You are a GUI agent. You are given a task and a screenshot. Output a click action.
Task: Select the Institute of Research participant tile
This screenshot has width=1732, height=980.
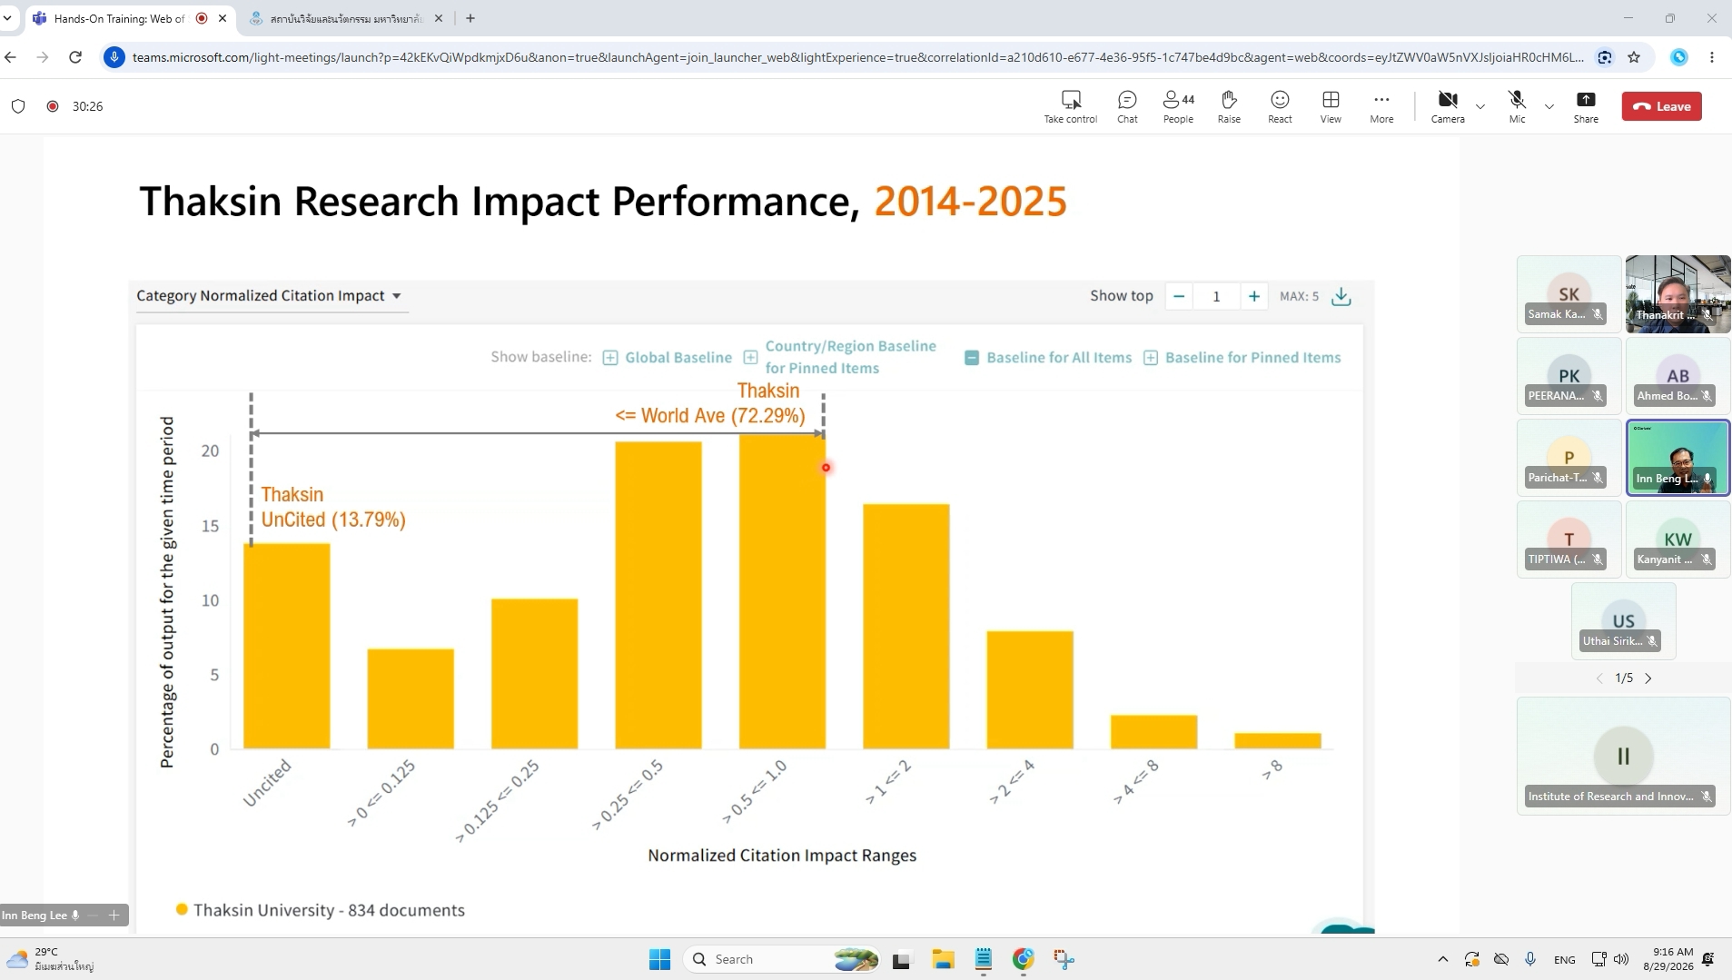1623,756
